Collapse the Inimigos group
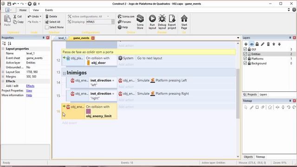This screenshot has height=167, width=297. coord(64,73)
